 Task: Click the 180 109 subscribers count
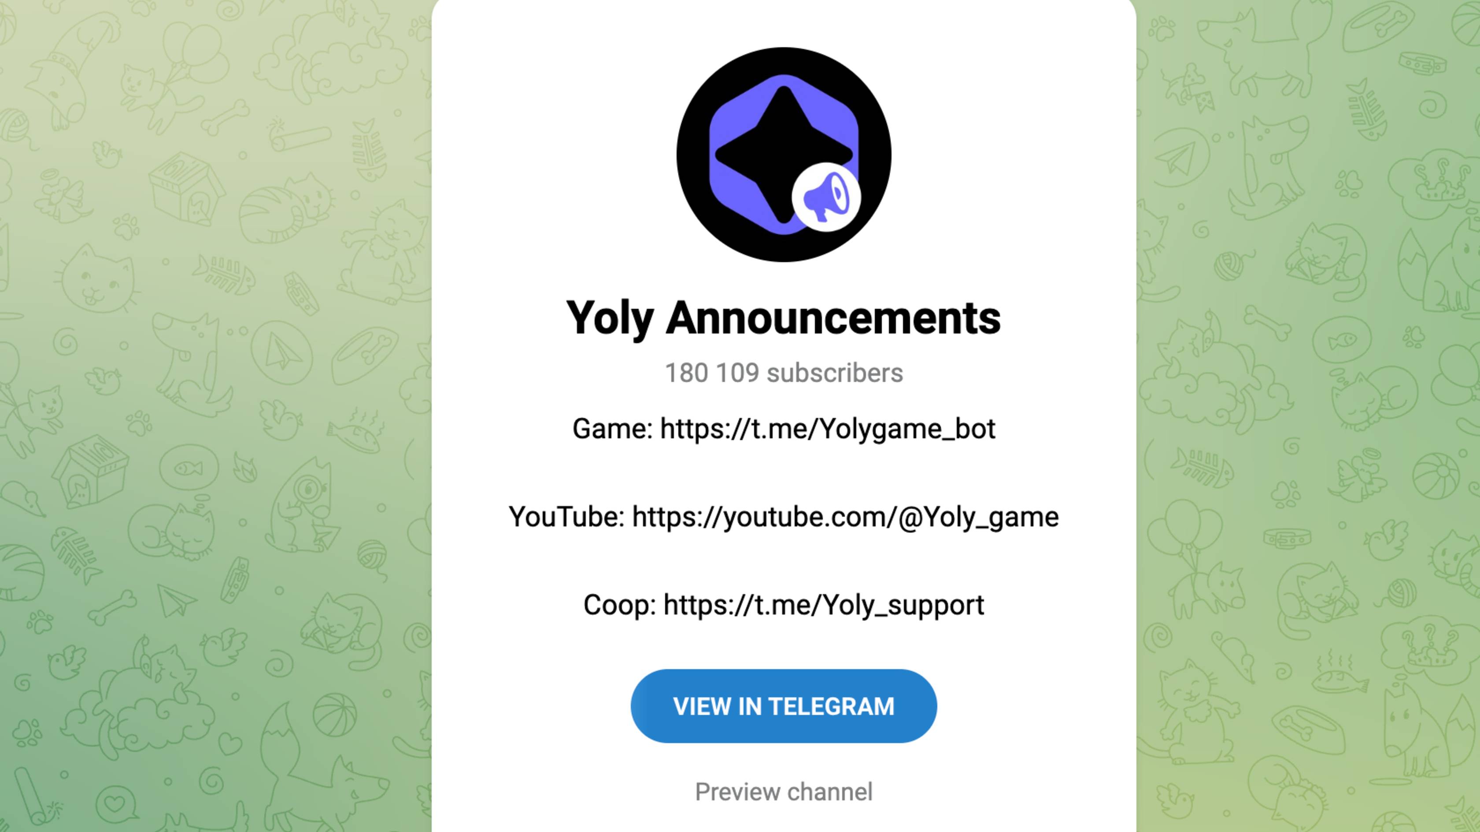tap(784, 373)
